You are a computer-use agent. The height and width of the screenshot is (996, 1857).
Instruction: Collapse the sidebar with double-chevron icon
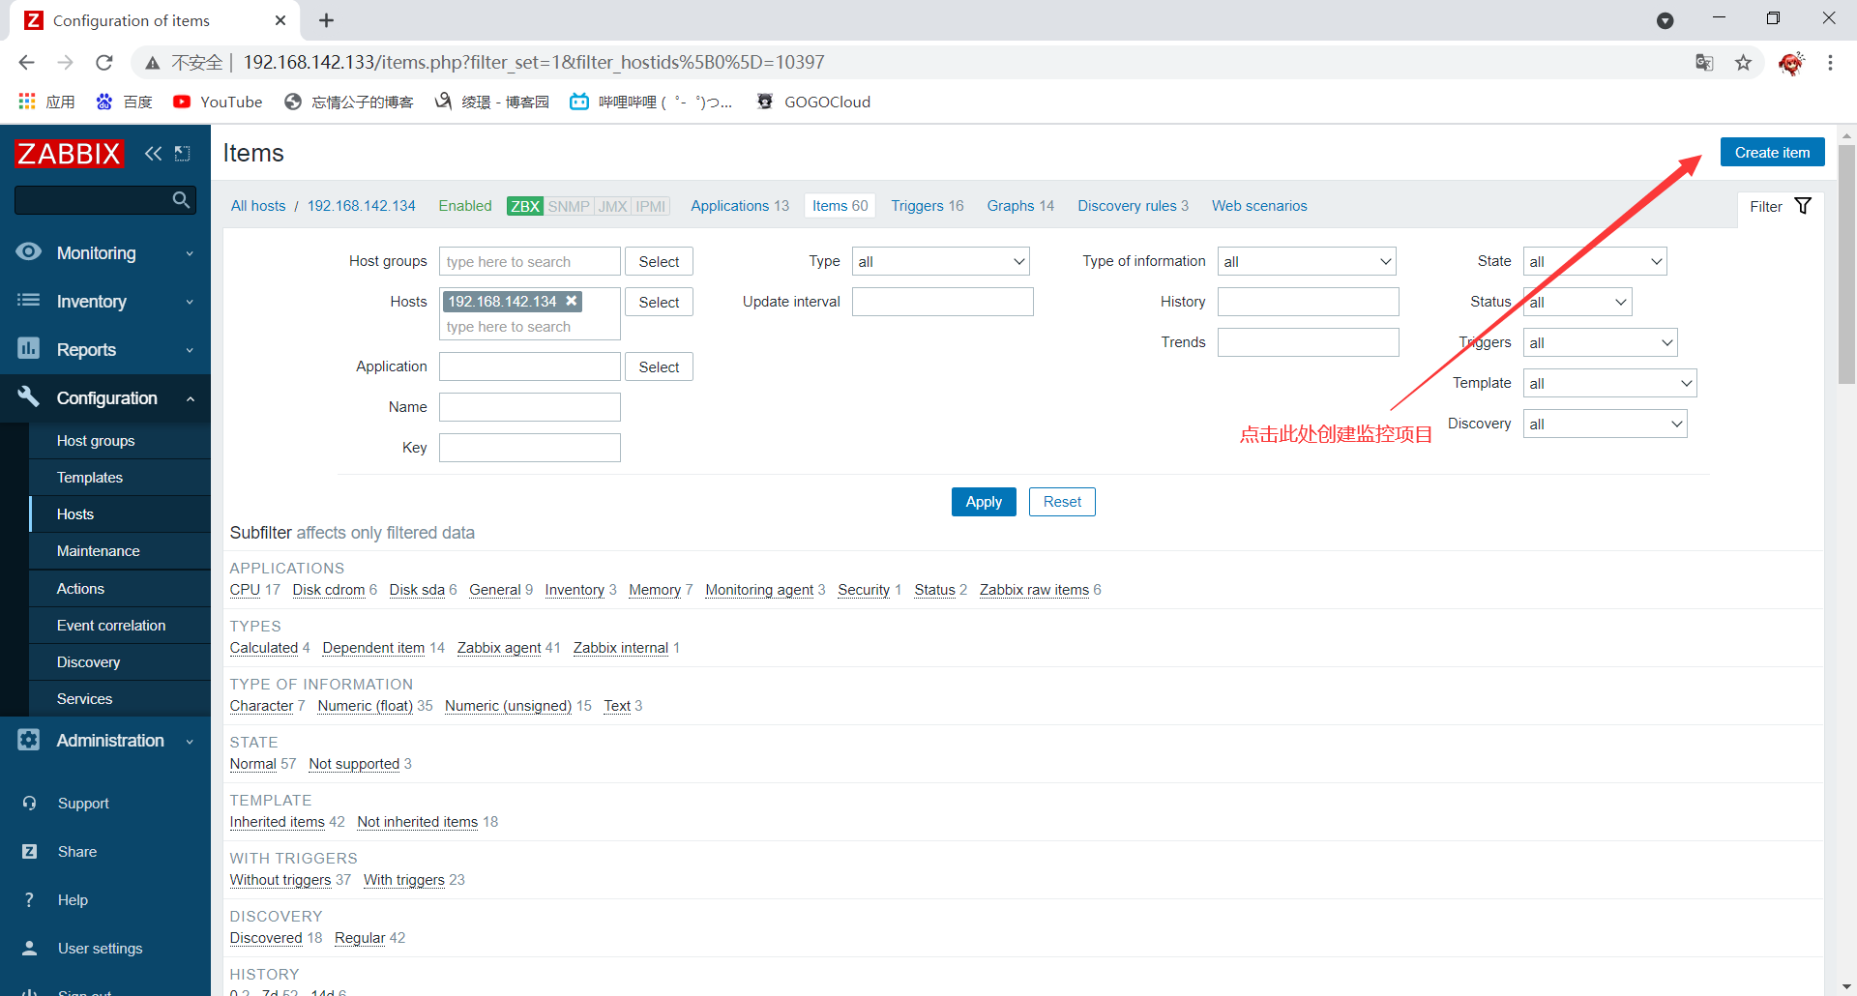coord(153,153)
